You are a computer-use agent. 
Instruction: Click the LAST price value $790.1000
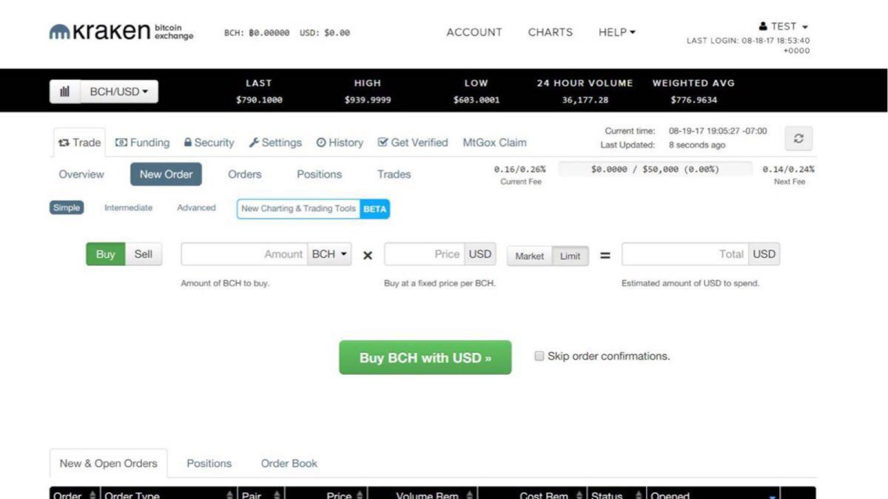click(x=259, y=100)
